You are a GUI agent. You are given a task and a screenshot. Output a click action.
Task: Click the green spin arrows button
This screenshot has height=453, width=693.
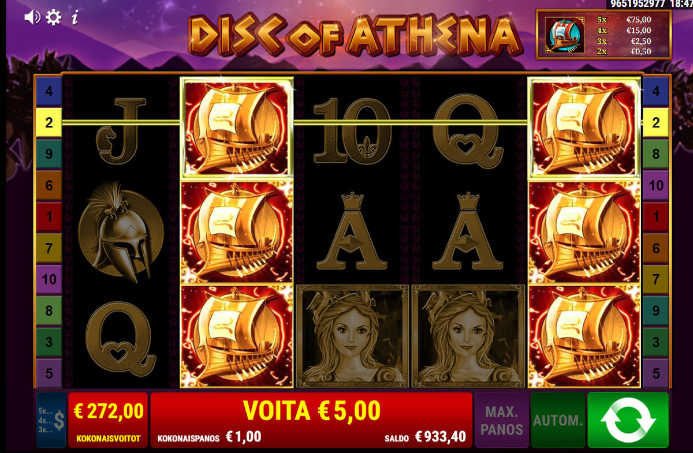[628, 420]
